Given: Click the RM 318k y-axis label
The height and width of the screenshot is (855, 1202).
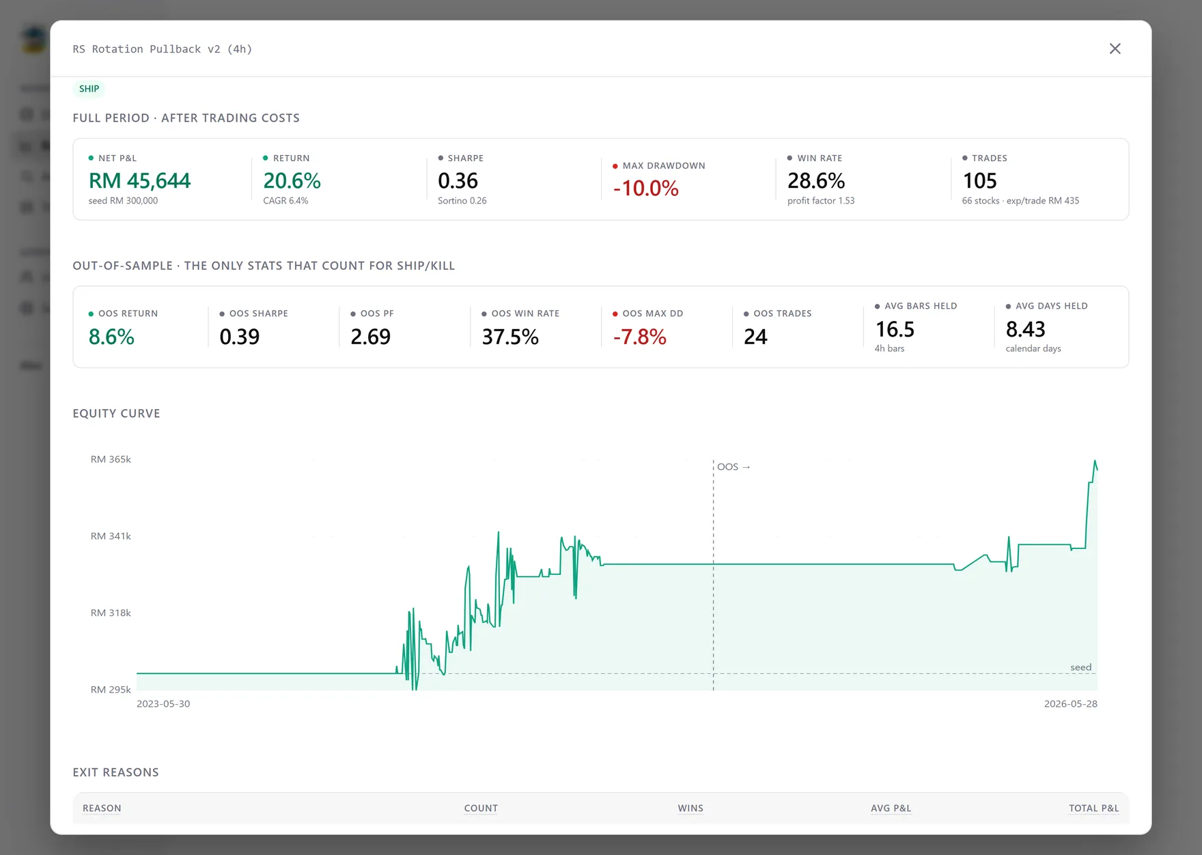Looking at the screenshot, I should 111,613.
